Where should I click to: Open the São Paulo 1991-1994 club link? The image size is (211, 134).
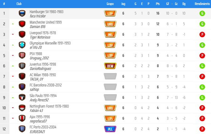[x=43, y=95]
